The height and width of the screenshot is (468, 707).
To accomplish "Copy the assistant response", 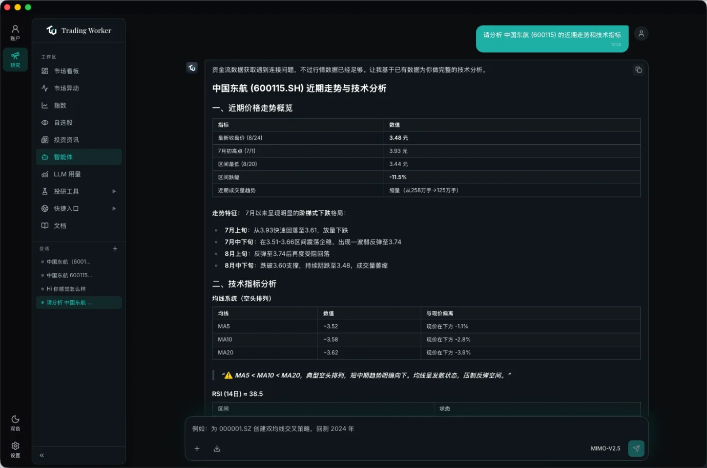I will [x=638, y=70].
